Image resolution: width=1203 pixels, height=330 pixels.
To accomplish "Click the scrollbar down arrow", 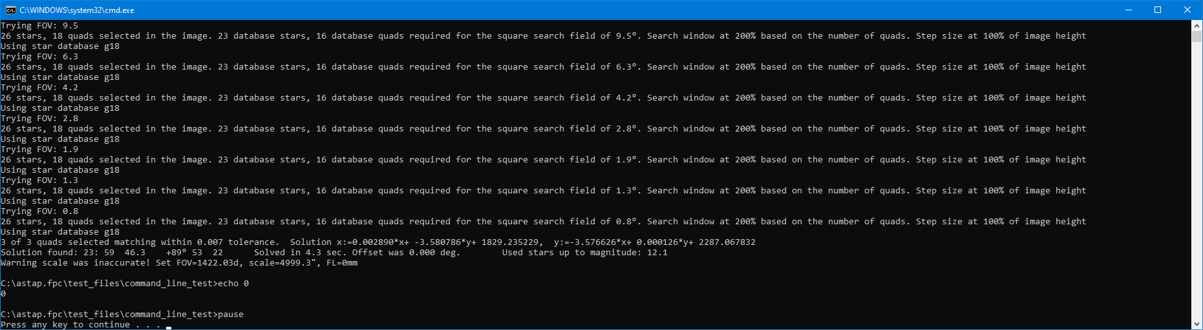I will tap(1197, 324).
